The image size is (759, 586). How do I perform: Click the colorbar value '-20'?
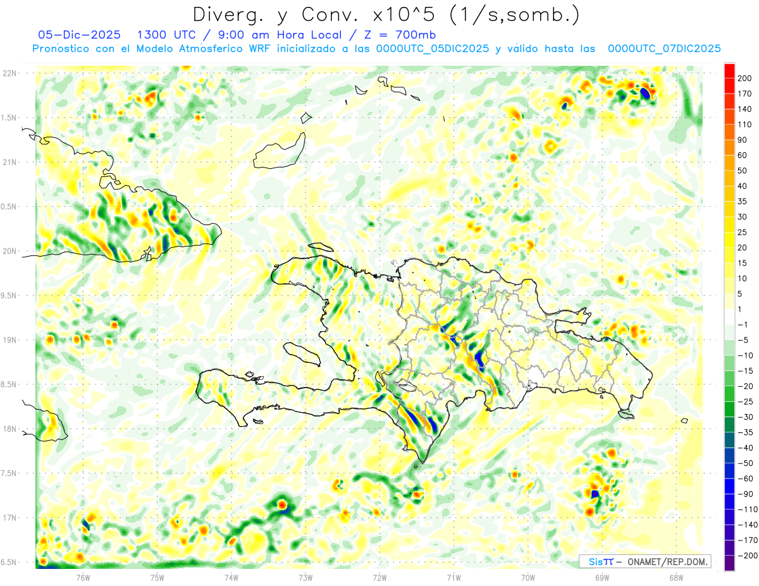tap(747, 386)
